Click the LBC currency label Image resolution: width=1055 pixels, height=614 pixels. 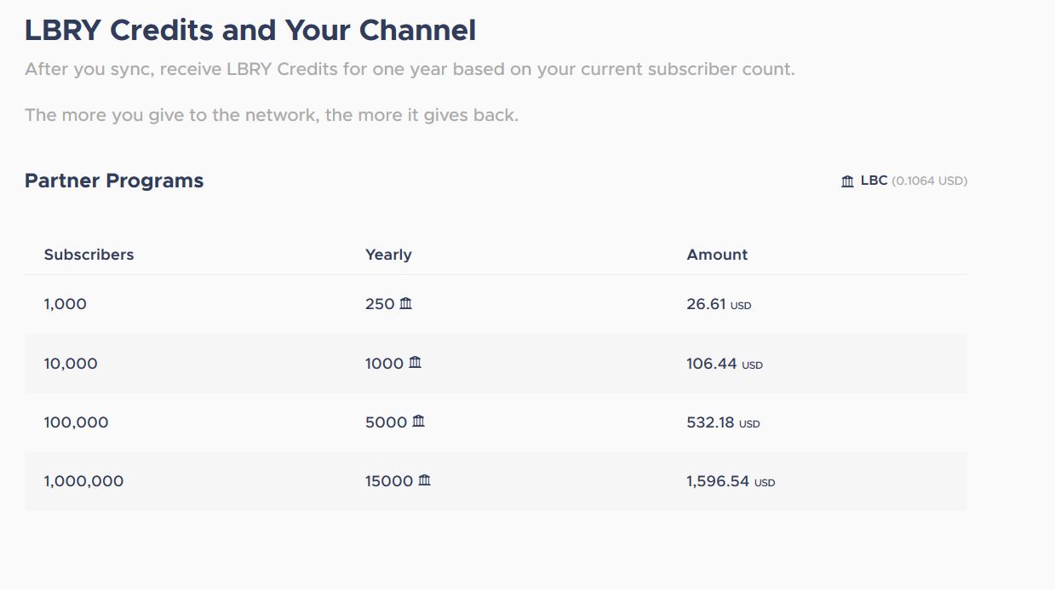(x=874, y=181)
